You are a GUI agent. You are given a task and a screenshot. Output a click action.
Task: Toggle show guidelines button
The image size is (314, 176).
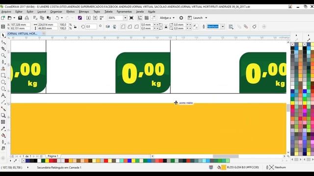click(154, 18)
